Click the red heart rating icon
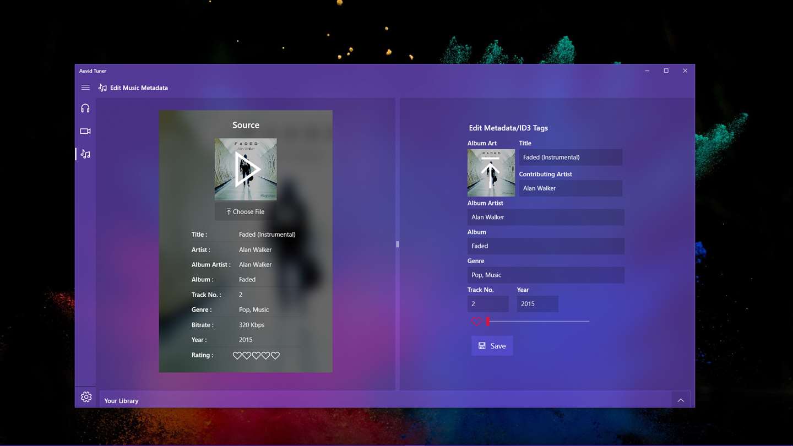793x446 pixels. tap(476, 322)
